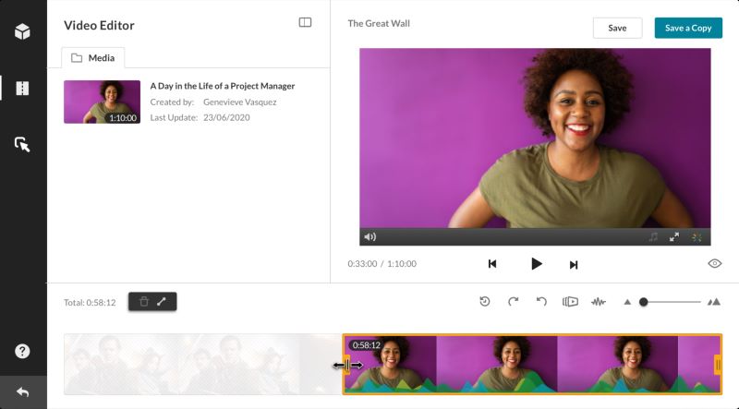Mute the player volume speaker icon
The height and width of the screenshot is (409, 739).
[370, 236]
